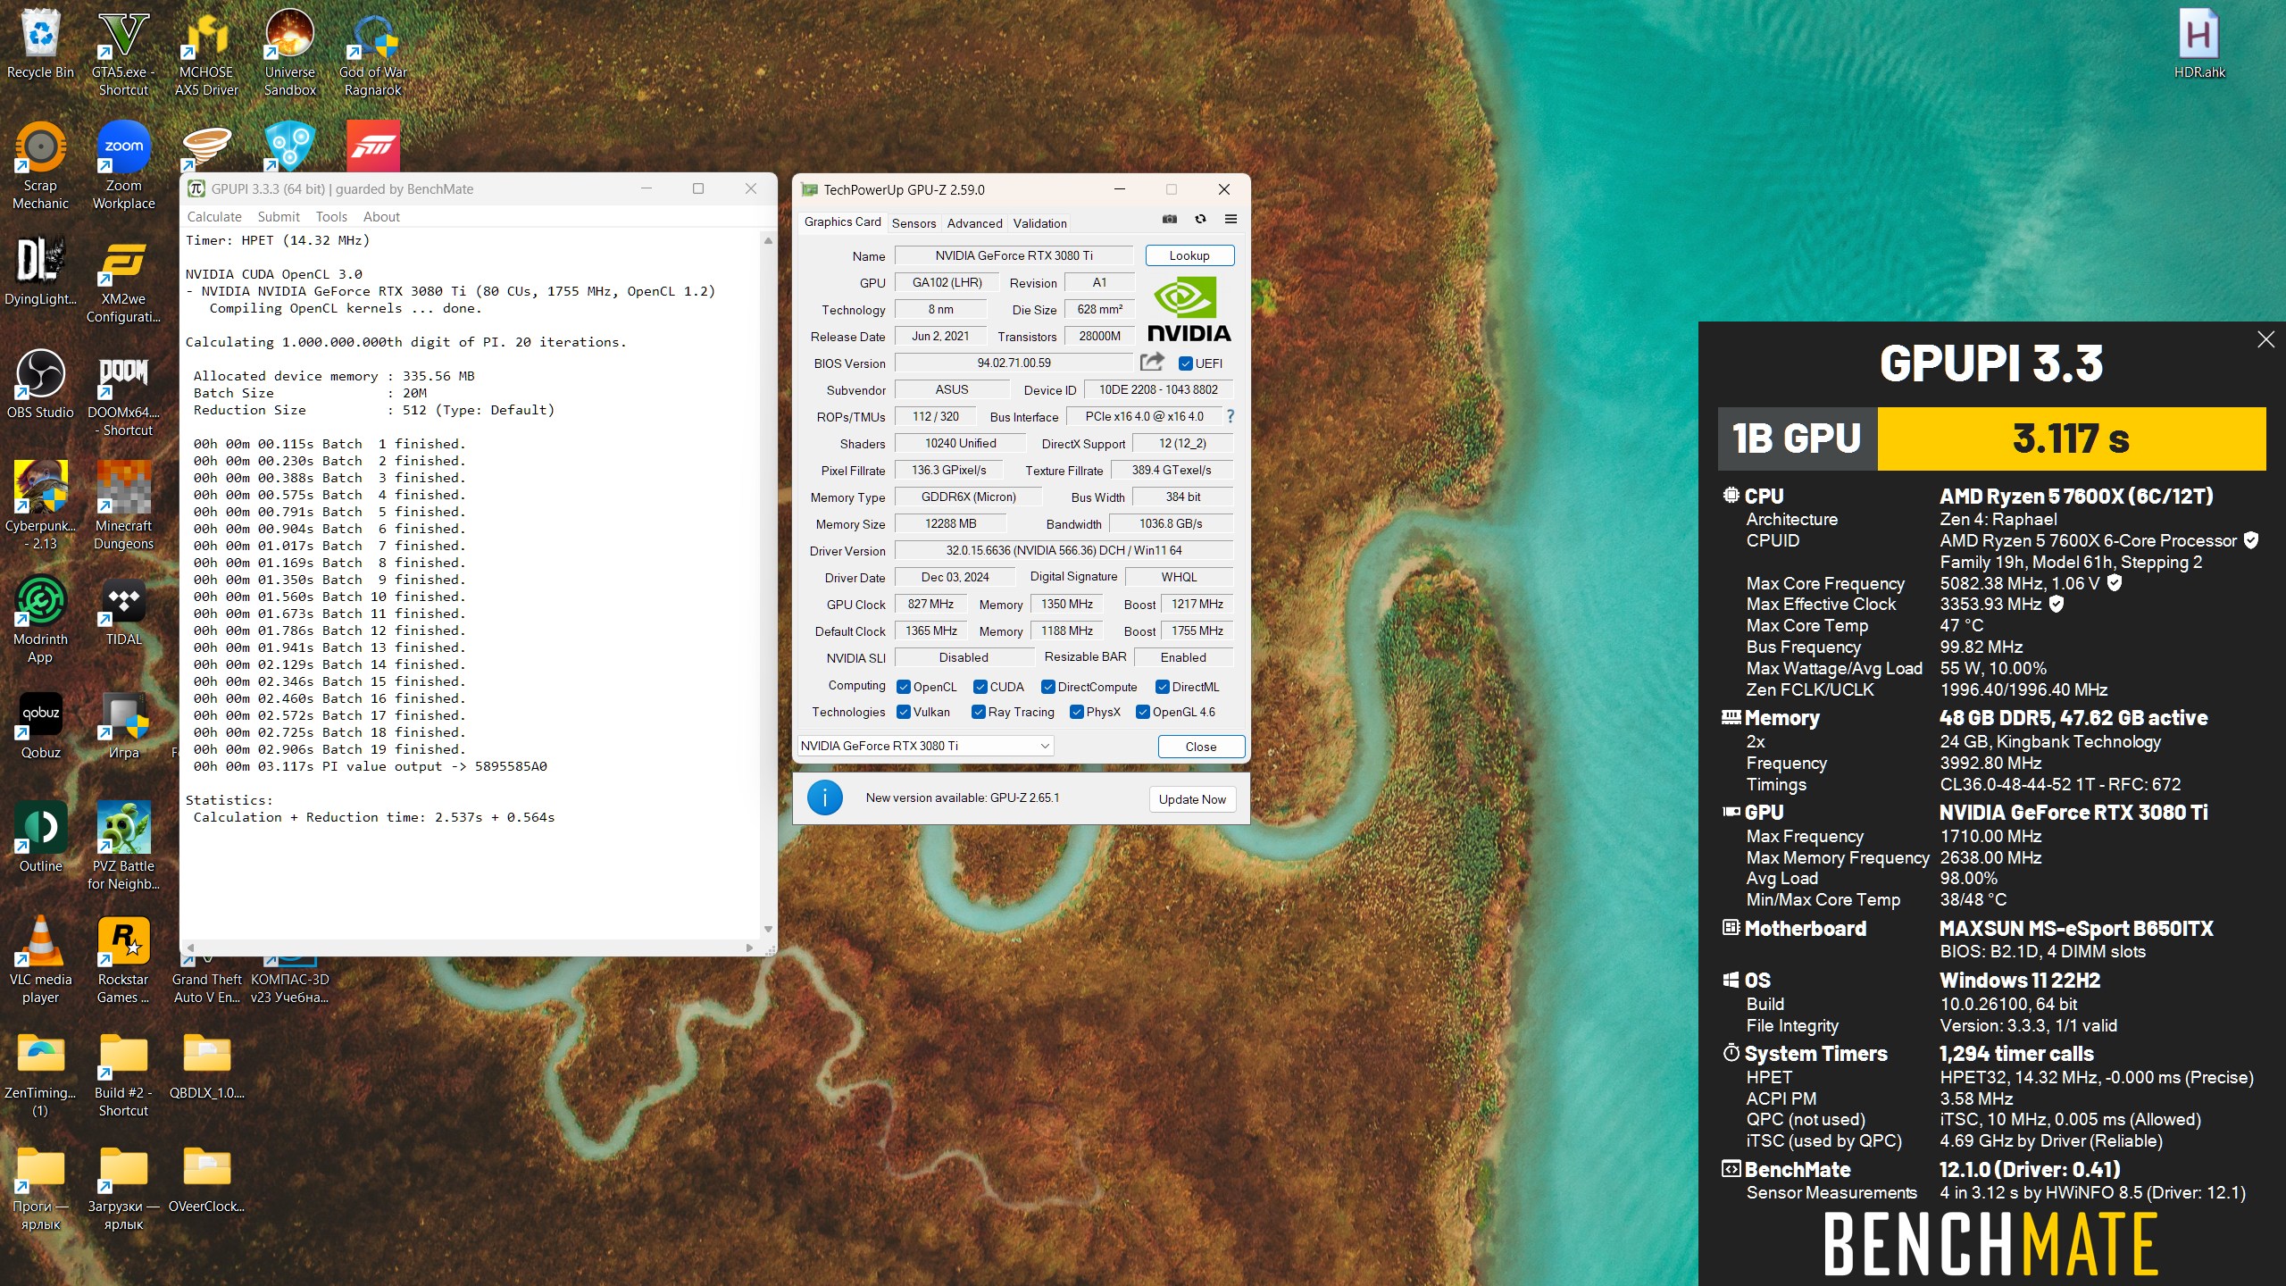Toggle the OpenGL 4.6 checkbox
Screen dimensions: 2286x1286
1143,712
